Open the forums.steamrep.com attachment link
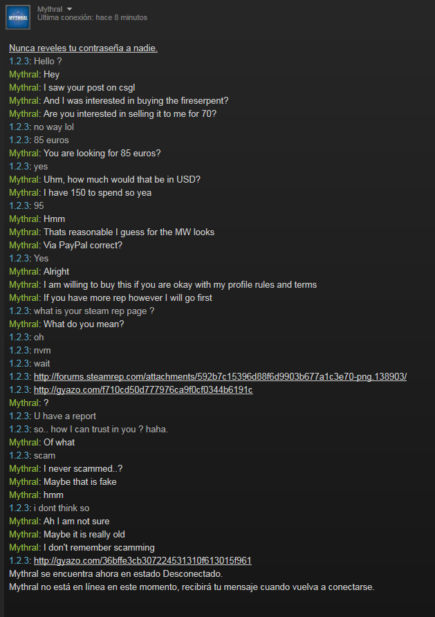 [x=220, y=376]
